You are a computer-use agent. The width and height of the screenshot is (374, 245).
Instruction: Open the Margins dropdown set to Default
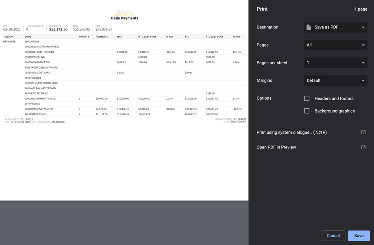pos(336,80)
